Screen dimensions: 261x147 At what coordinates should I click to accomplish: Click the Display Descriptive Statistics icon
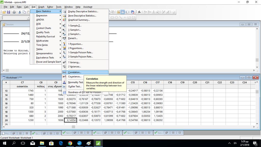pyautogui.click(x=64, y=11)
